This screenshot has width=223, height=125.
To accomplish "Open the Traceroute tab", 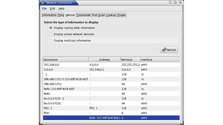I will tap(83, 15).
